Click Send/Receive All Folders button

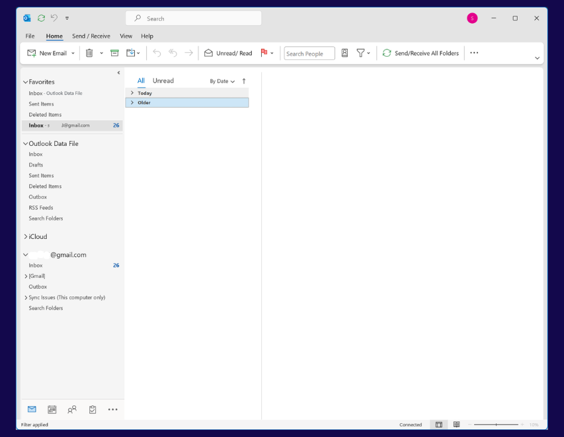pyautogui.click(x=421, y=53)
